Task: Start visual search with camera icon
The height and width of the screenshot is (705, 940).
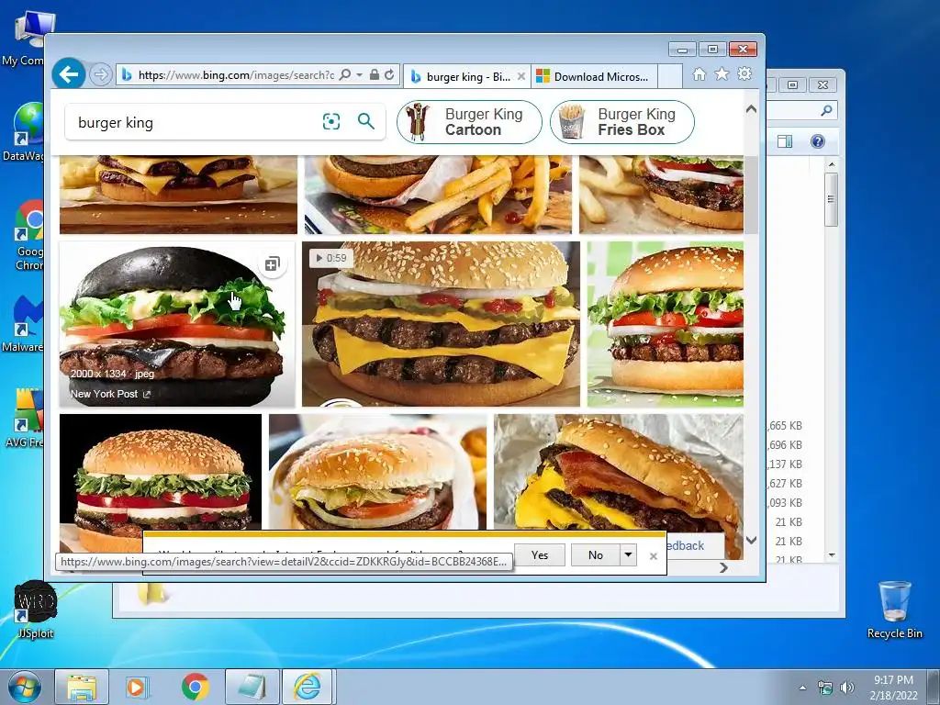Action: pyautogui.click(x=331, y=122)
